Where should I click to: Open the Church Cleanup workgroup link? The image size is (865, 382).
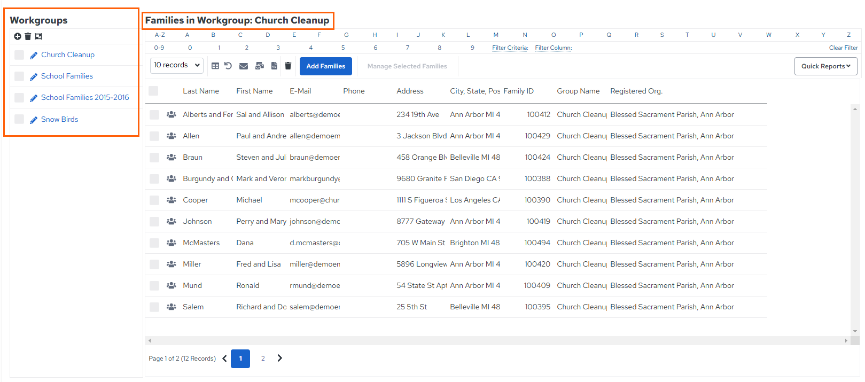[68, 54]
